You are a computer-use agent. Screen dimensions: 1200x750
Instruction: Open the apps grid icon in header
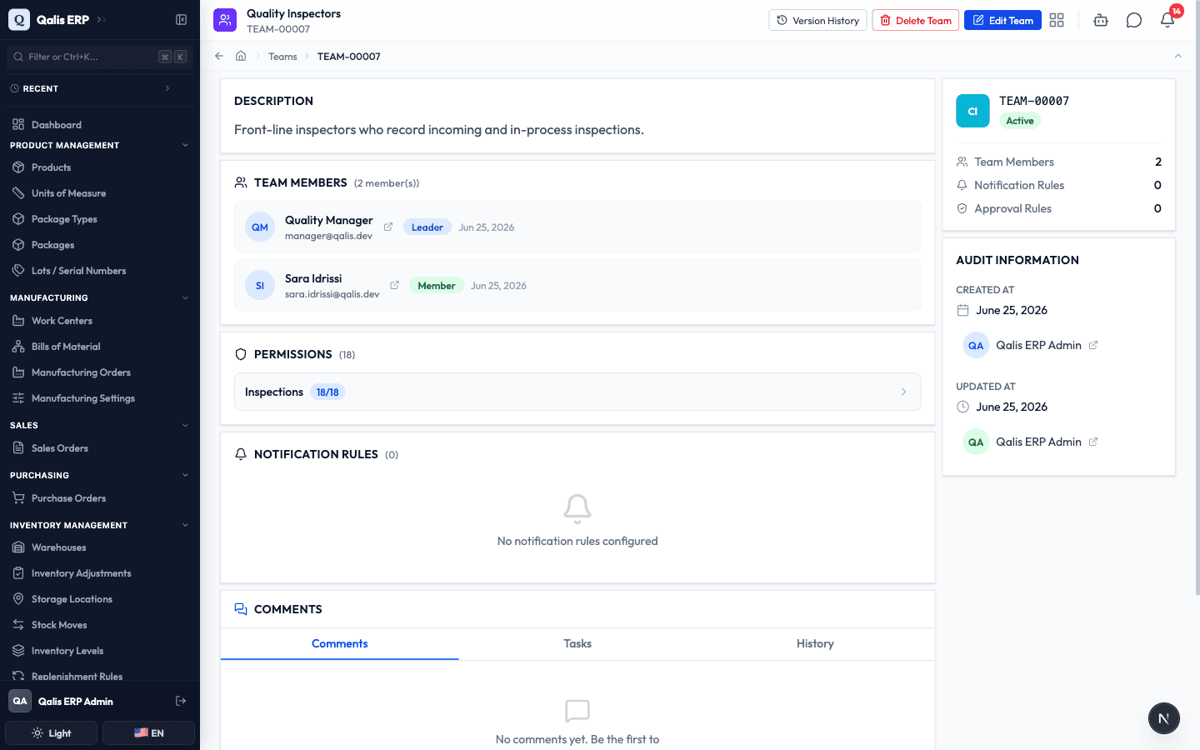(1057, 20)
